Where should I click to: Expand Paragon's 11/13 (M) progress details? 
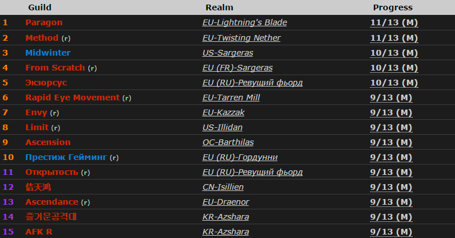click(x=394, y=23)
